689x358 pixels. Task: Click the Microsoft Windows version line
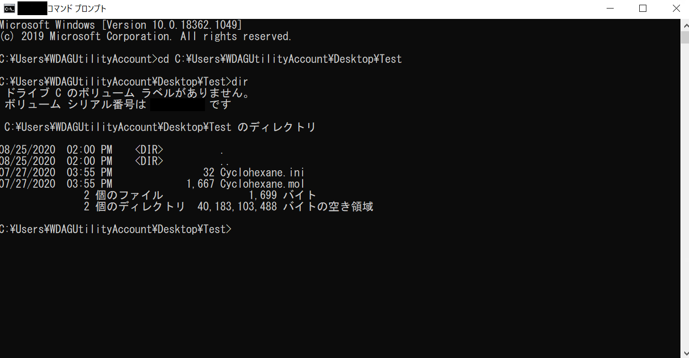pyautogui.click(x=121, y=25)
